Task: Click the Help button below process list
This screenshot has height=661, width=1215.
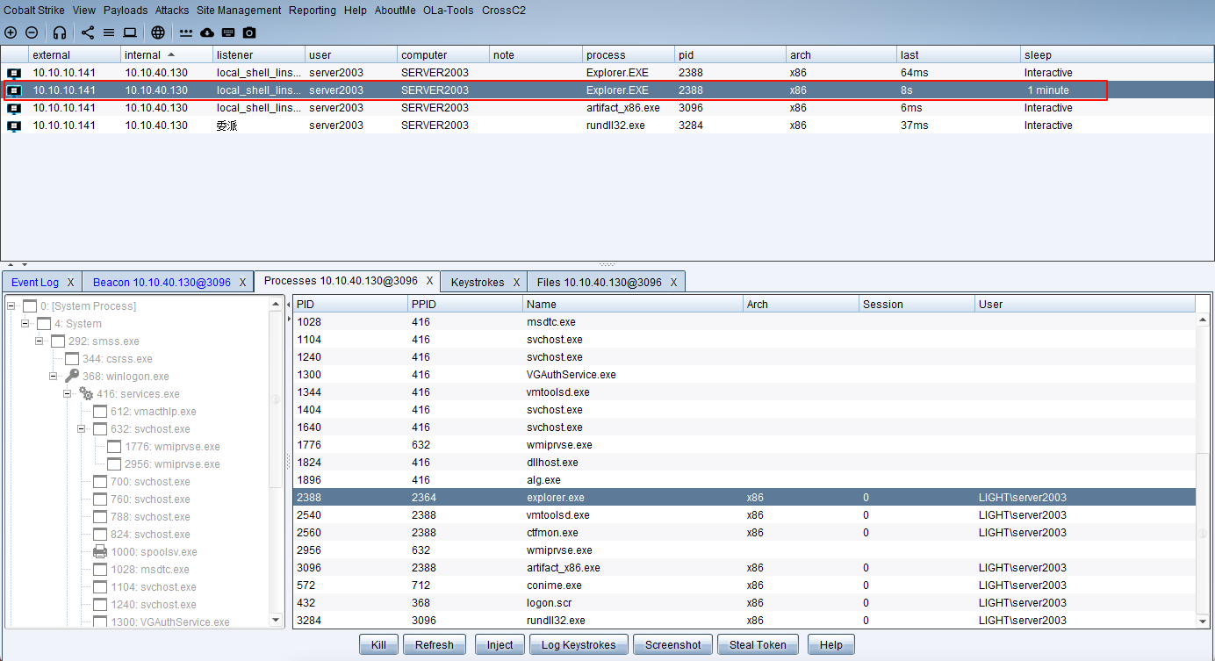Action: [x=831, y=644]
